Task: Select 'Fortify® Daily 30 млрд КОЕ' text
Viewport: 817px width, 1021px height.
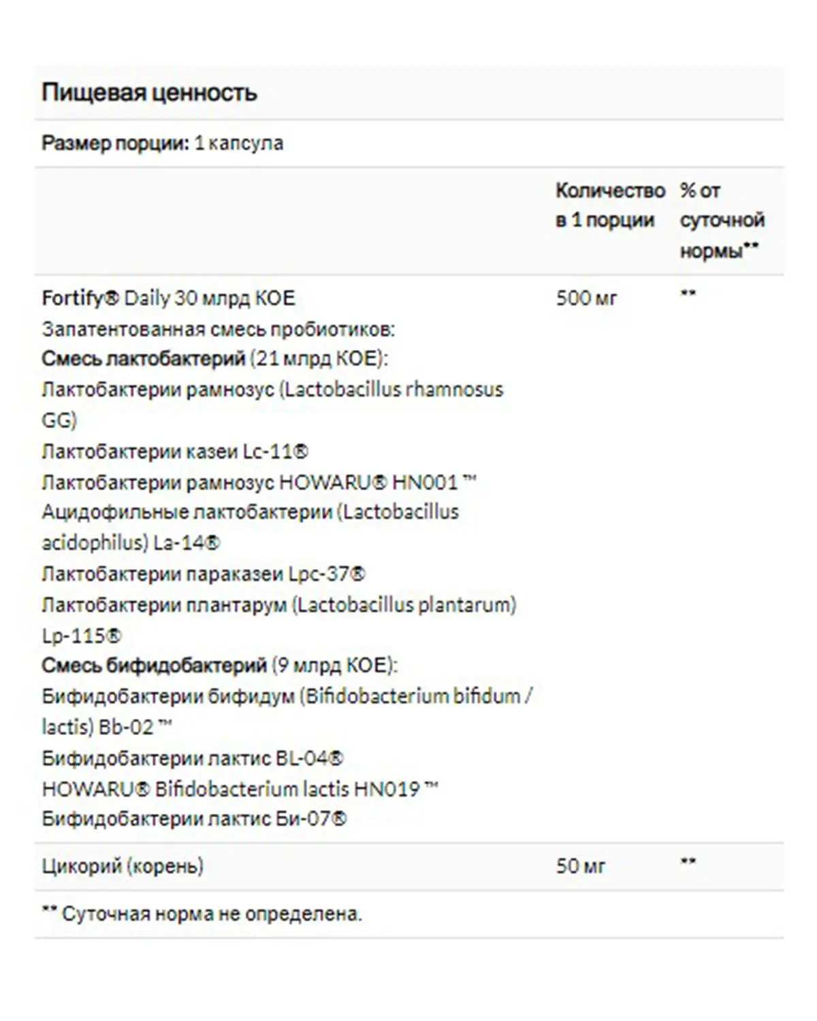Action: point(168,298)
